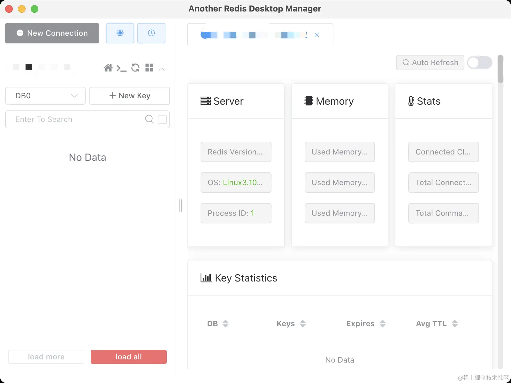Click the Redis Version info tag

[x=236, y=152]
